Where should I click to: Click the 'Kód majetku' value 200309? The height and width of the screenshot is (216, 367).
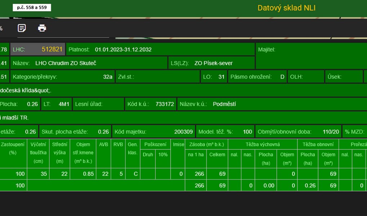(183, 132)
